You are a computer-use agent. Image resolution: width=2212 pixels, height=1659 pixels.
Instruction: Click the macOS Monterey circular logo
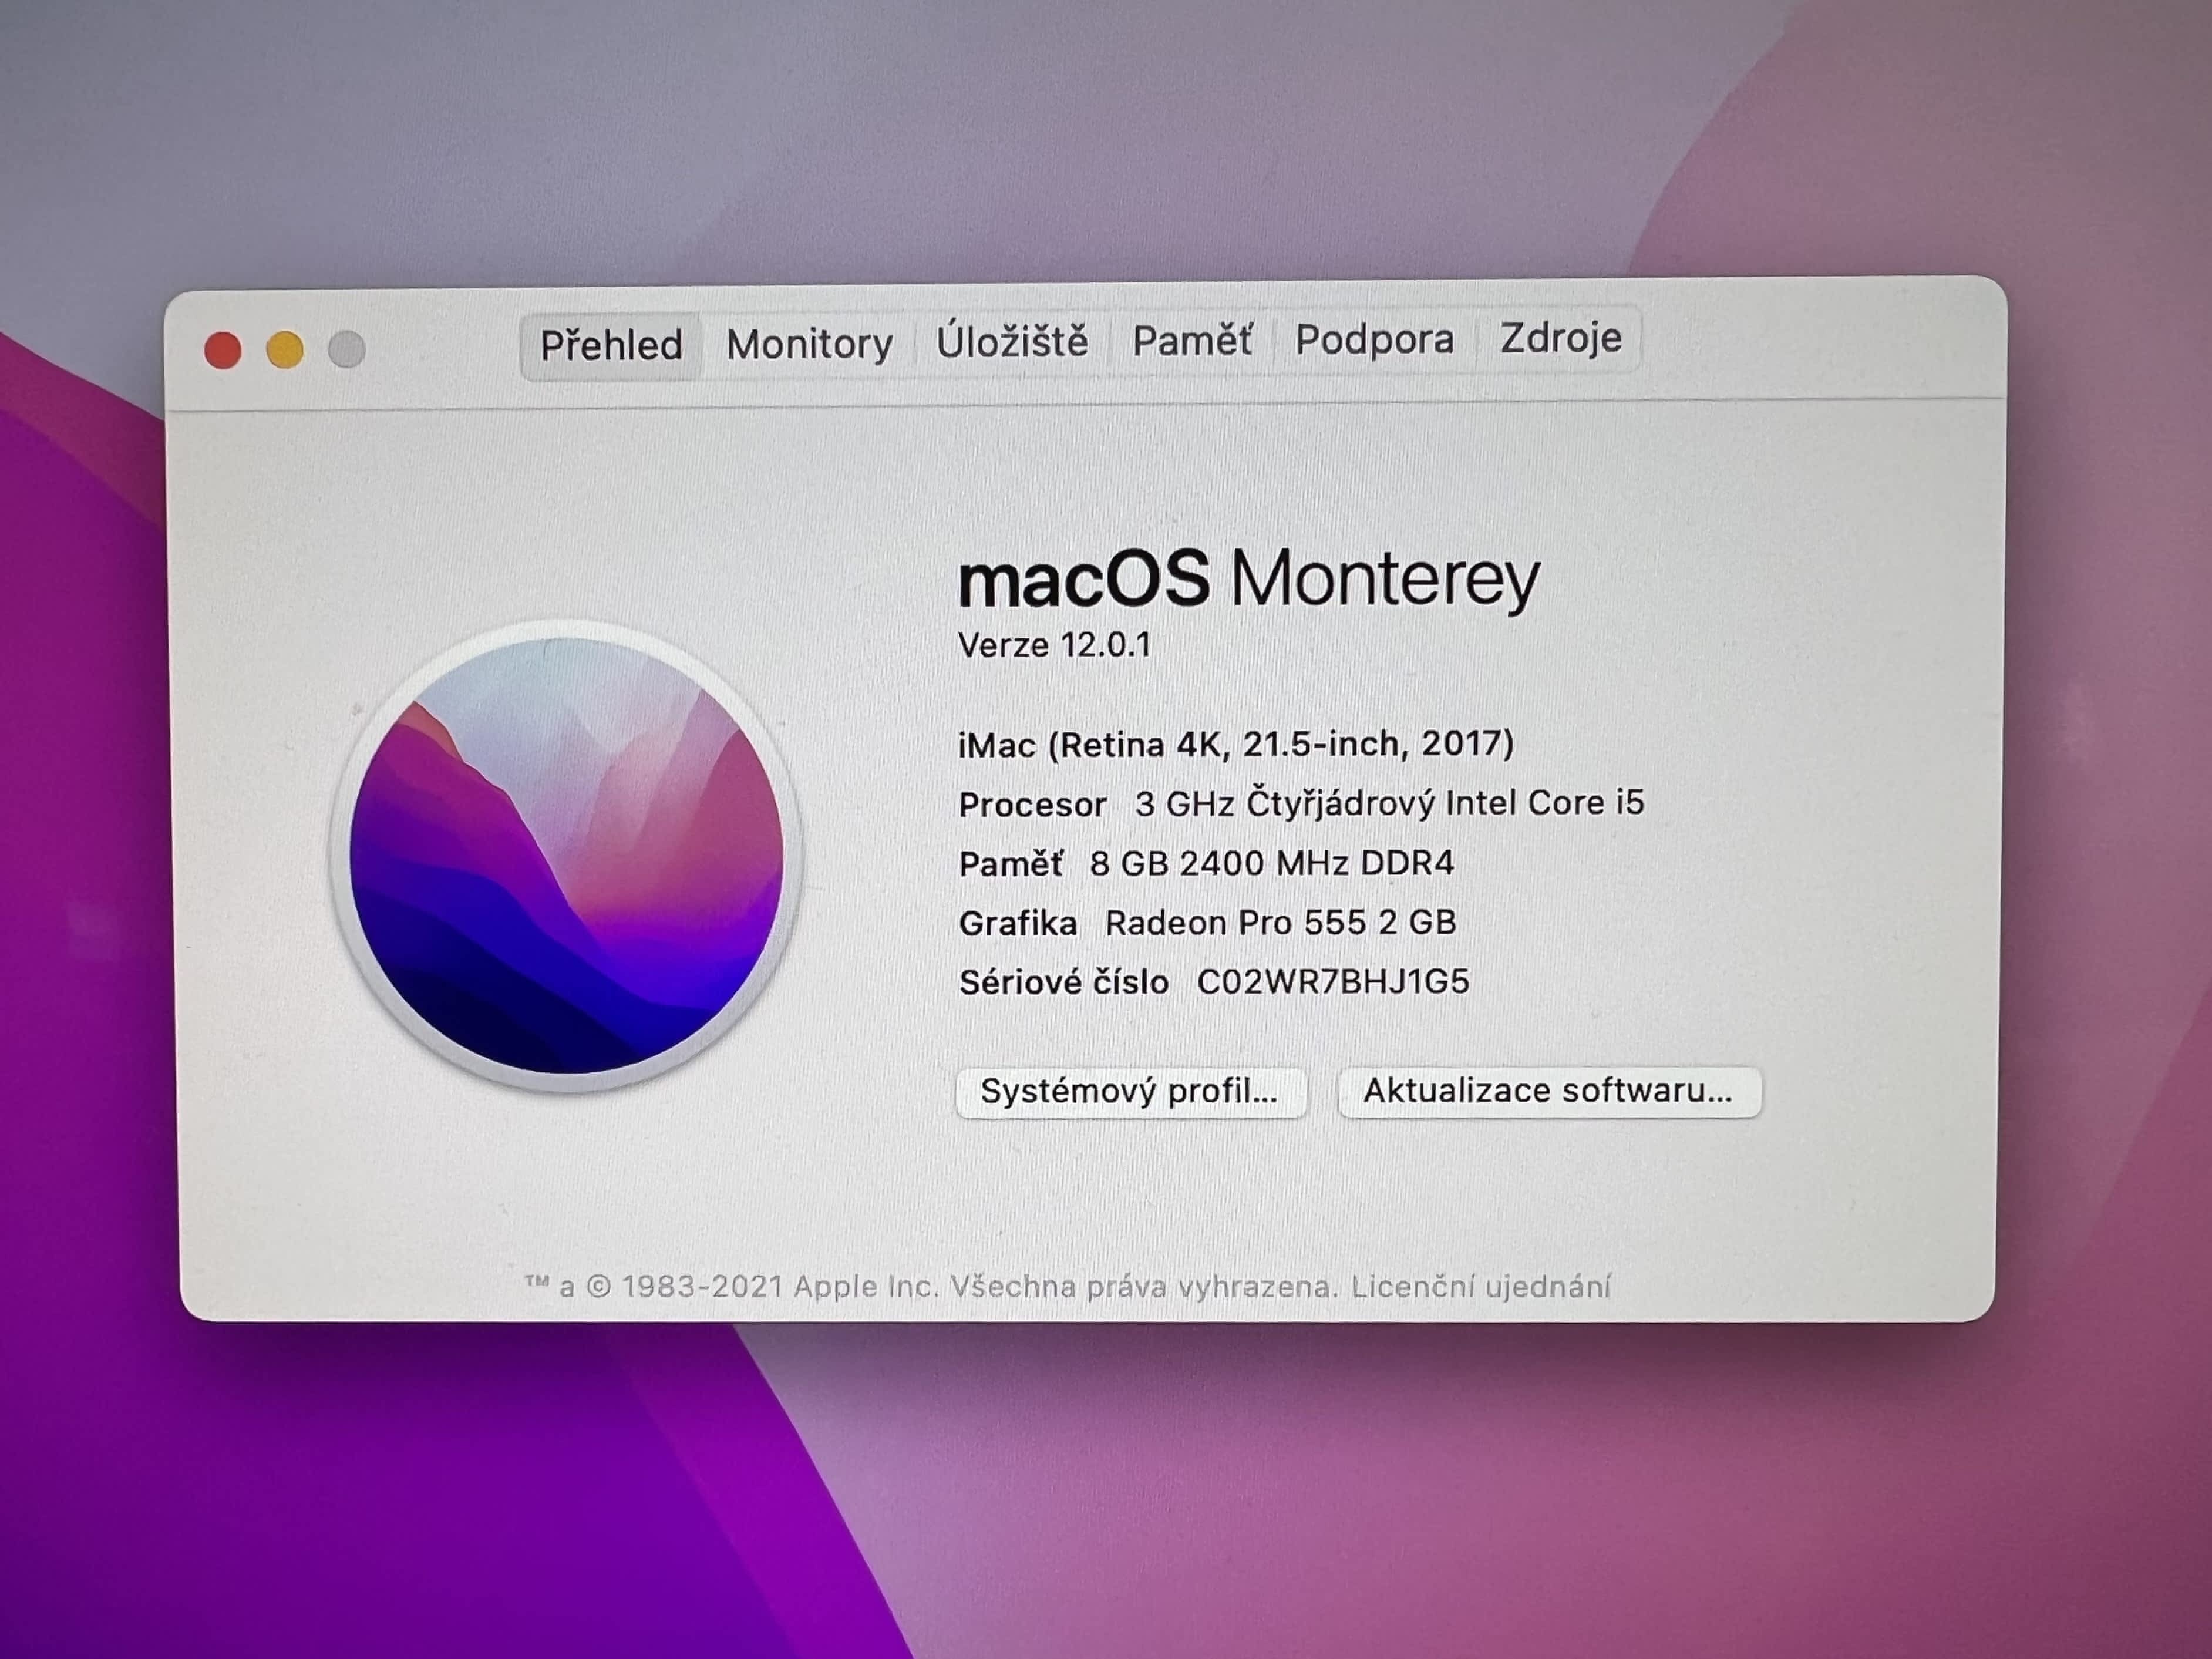(567, 856)
